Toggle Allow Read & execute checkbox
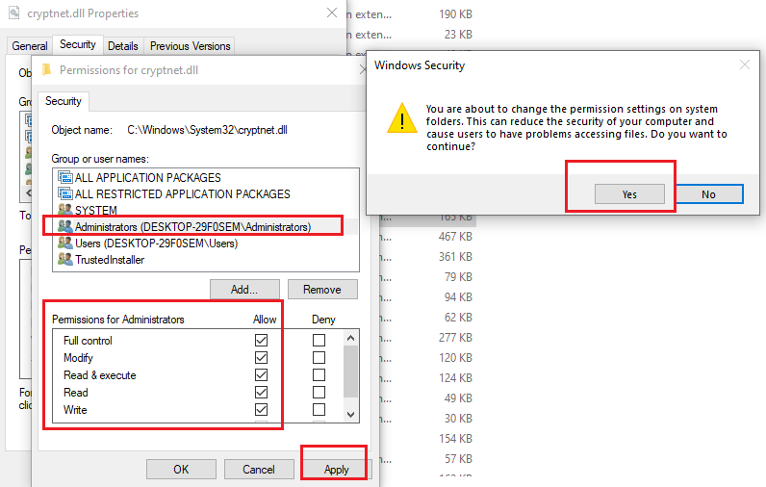The width and height of the screenshot is (766, 487). (262, 374)
